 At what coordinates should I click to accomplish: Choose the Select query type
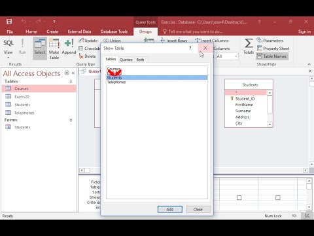[40, 49]
